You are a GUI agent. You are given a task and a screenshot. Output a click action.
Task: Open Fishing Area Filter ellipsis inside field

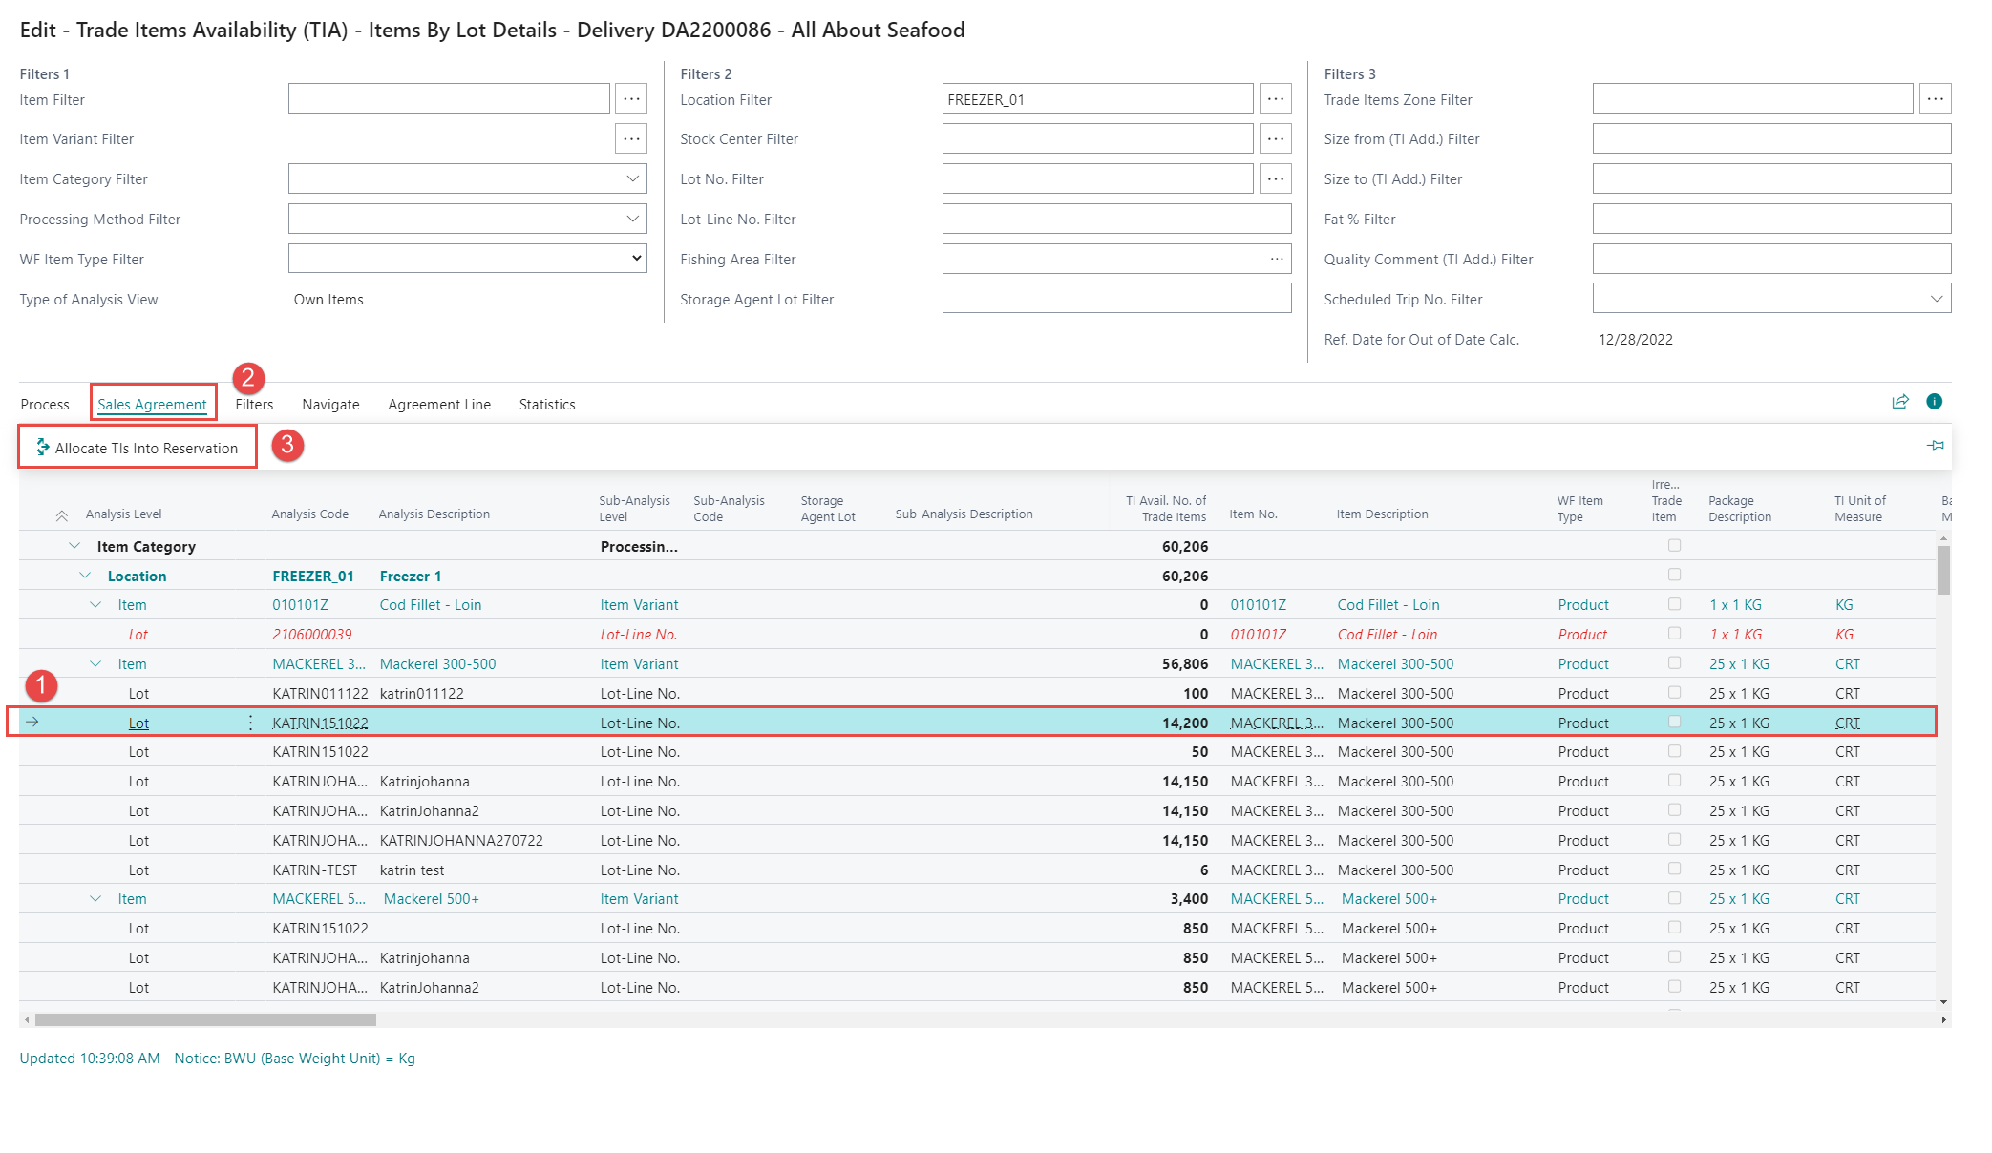pos(1277,259)
